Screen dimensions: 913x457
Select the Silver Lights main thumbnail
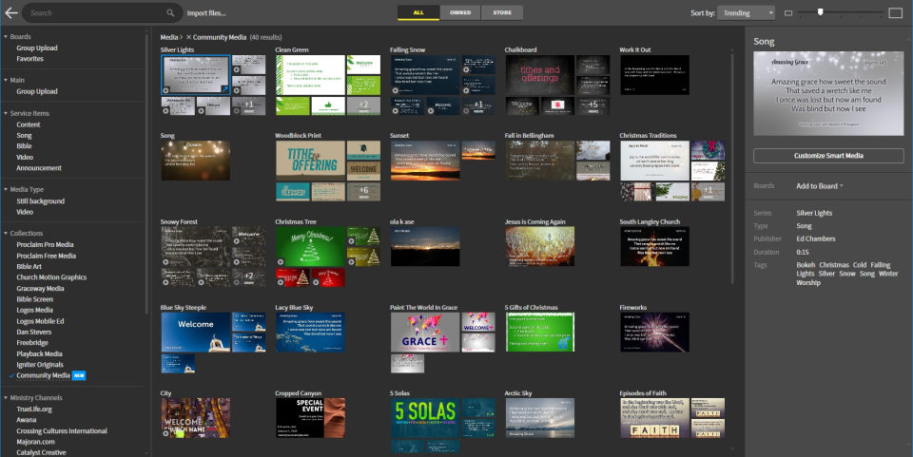point(195,74)
